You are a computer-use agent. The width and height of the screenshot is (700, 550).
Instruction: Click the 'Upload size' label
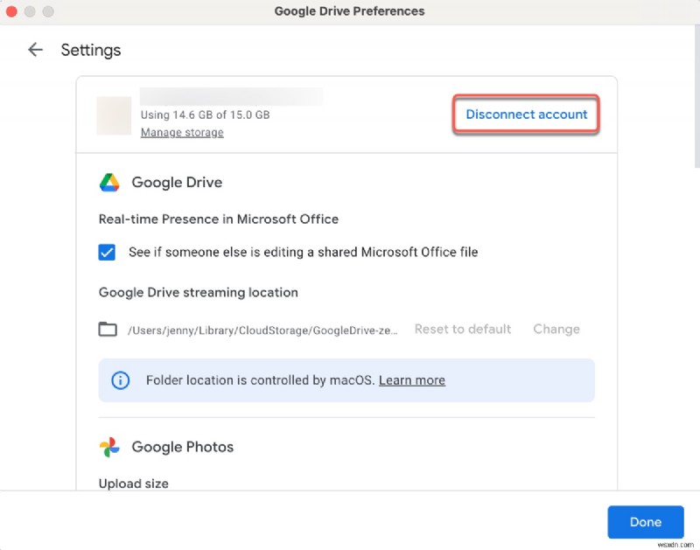[x=134, y=484]
